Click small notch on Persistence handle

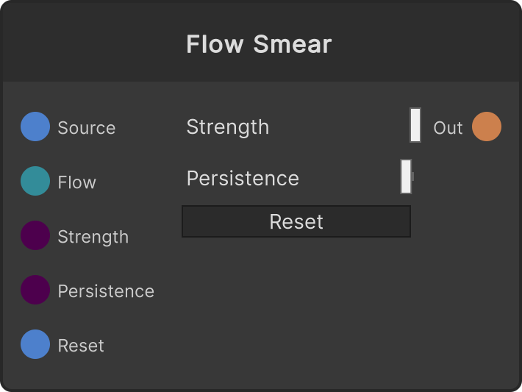[412, 177]
